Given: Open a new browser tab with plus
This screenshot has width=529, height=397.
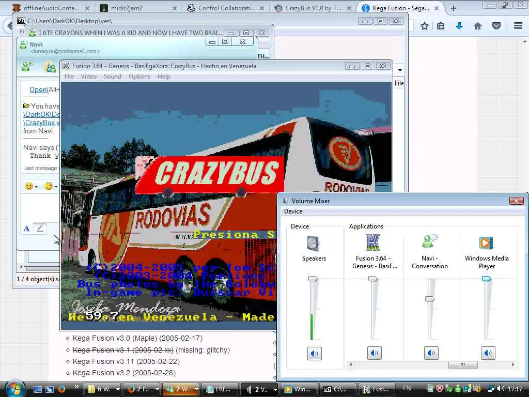Looking at the screenshot, I should (454, 8).
